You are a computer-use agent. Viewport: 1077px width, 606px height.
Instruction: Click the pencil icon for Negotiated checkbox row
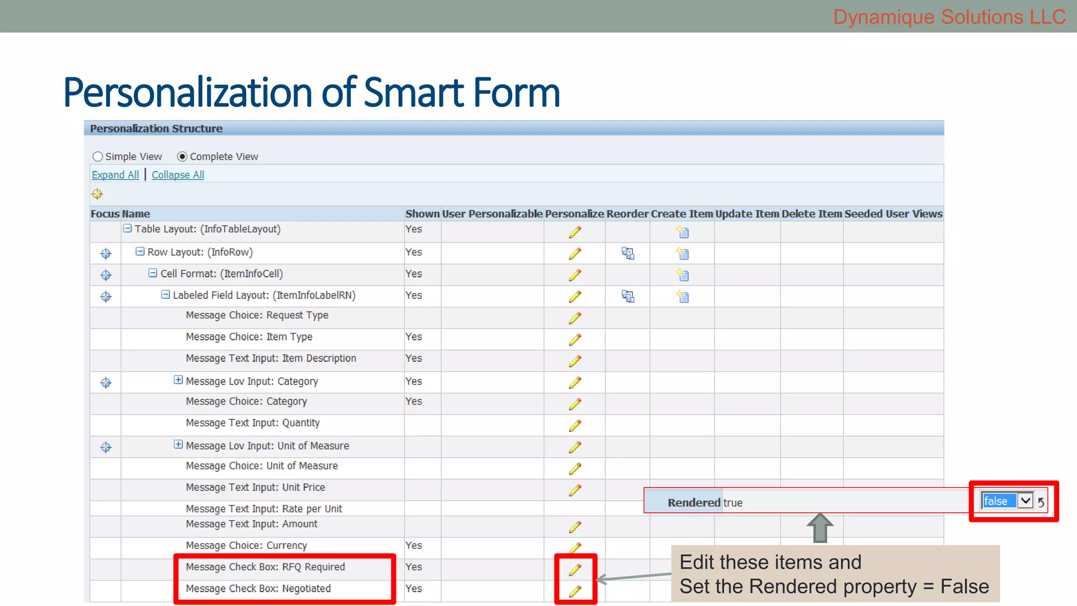coord(575,591)
